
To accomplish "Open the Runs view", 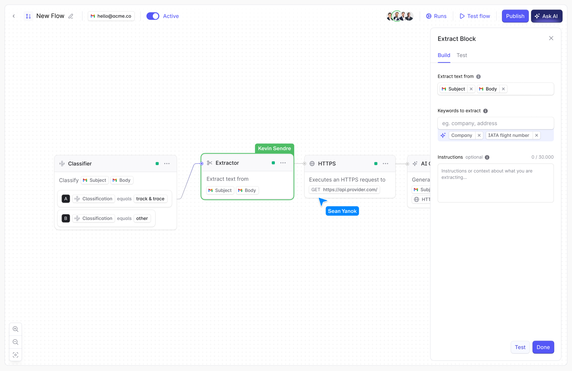I will tap(436, 16).
